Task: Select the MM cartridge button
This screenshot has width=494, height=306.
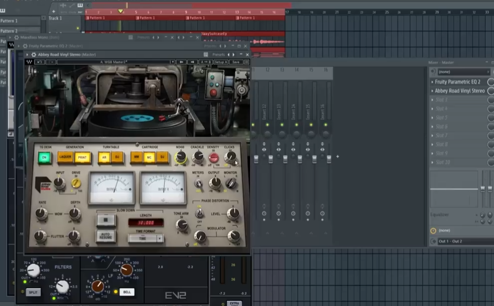Action: [136, 157]
